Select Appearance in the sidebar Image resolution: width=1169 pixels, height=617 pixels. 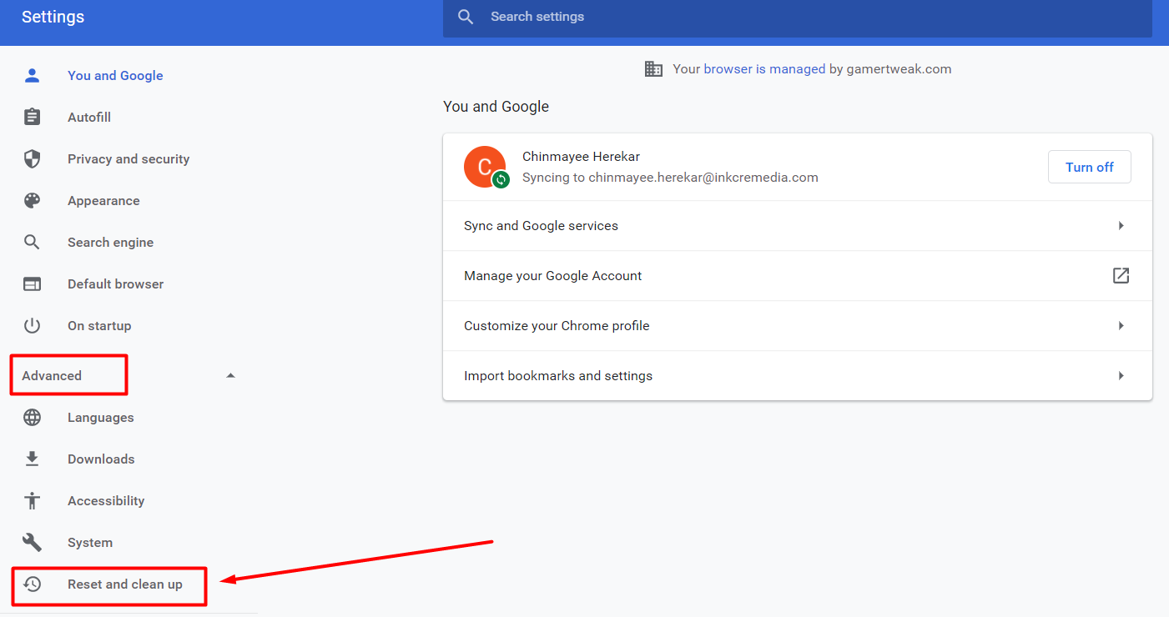pos(103,201)
